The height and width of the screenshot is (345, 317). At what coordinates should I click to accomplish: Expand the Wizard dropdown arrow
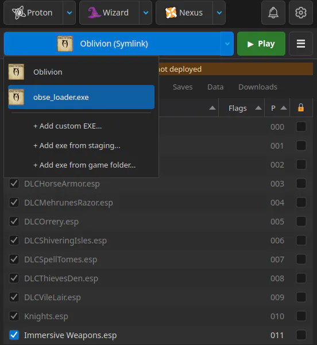(x=146, y=13)
